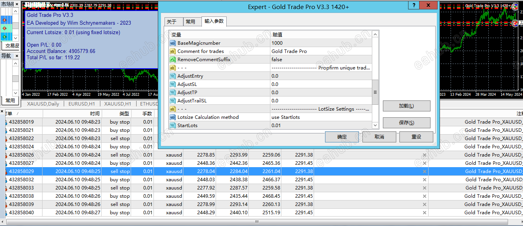Sort orders by the 时间 column header
The width and height of the screenshot is (523, 226).
(72, 113)
